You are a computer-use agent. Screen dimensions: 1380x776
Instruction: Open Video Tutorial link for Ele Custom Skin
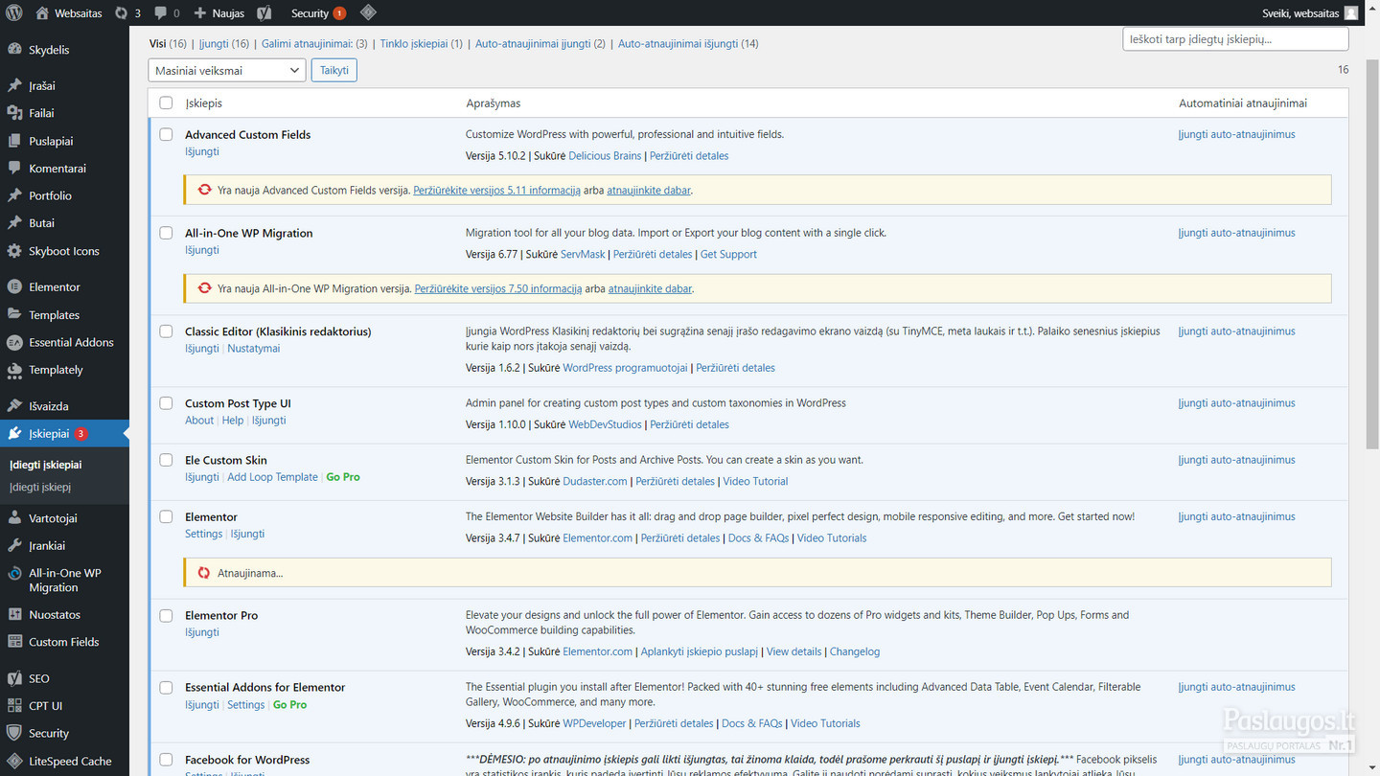pyautogui.click(x=755, y=481)
